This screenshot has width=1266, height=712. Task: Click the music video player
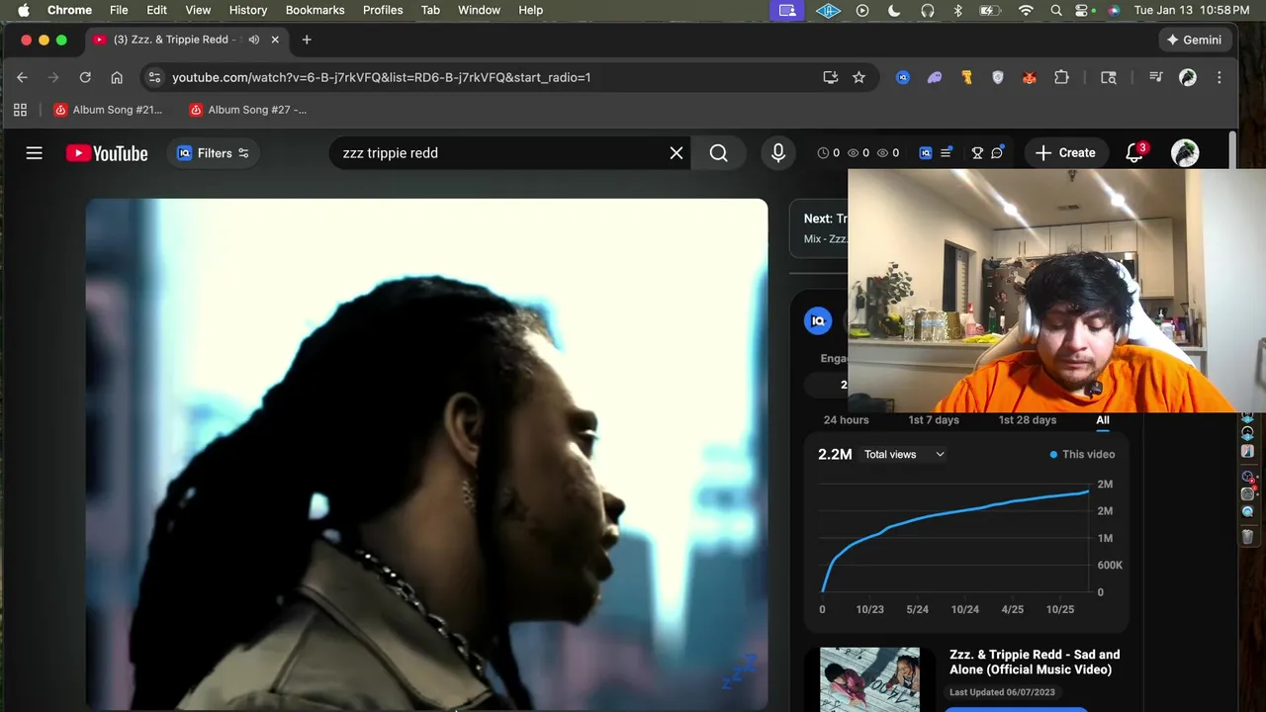pyautogui.click(x=426, y=455)
